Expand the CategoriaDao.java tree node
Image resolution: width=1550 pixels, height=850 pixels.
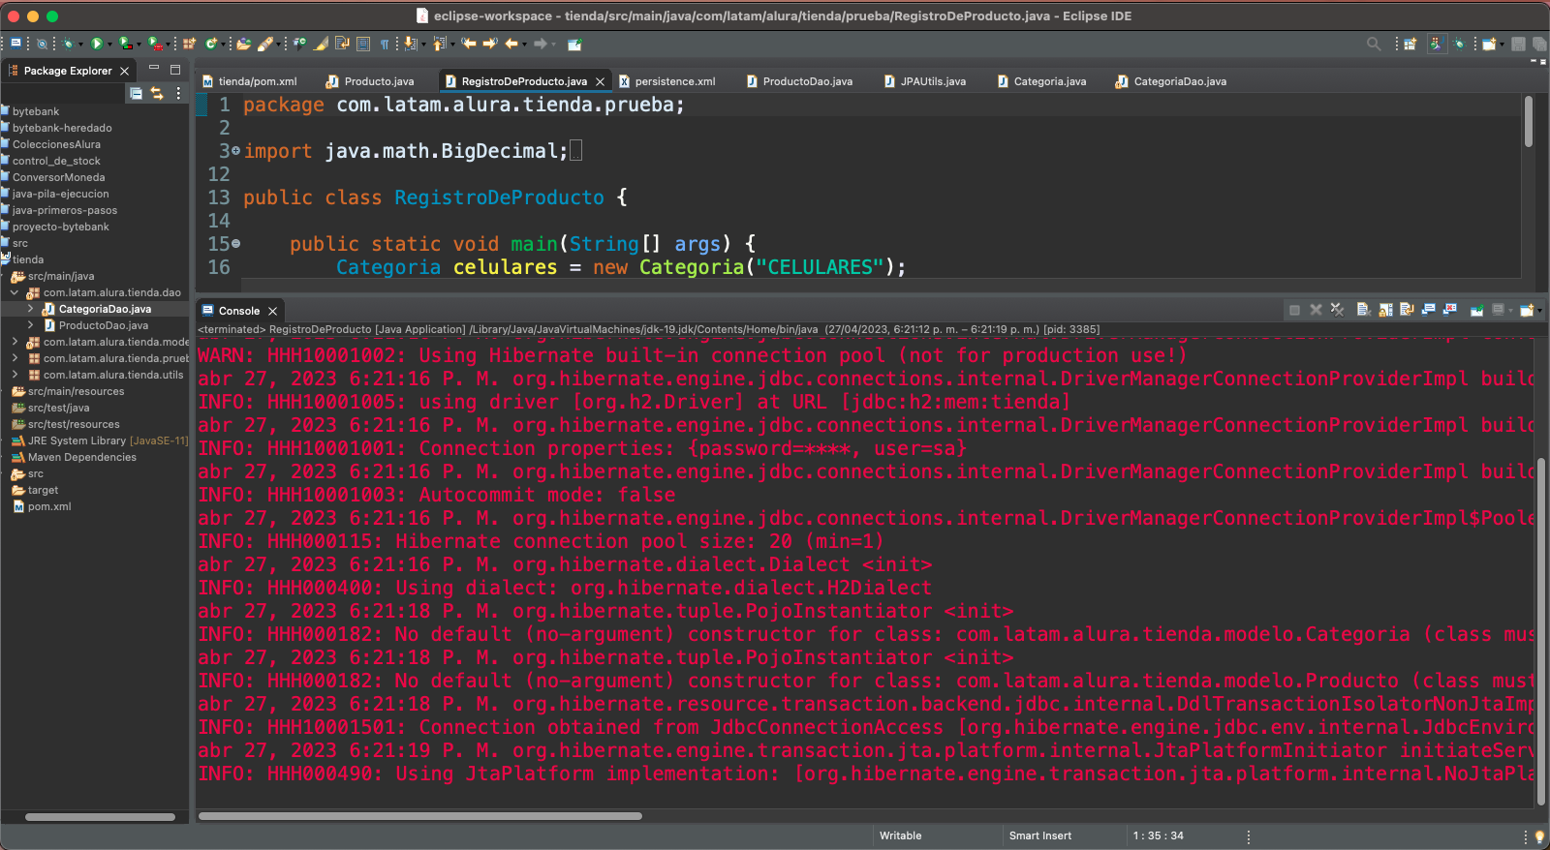[30, 309]
